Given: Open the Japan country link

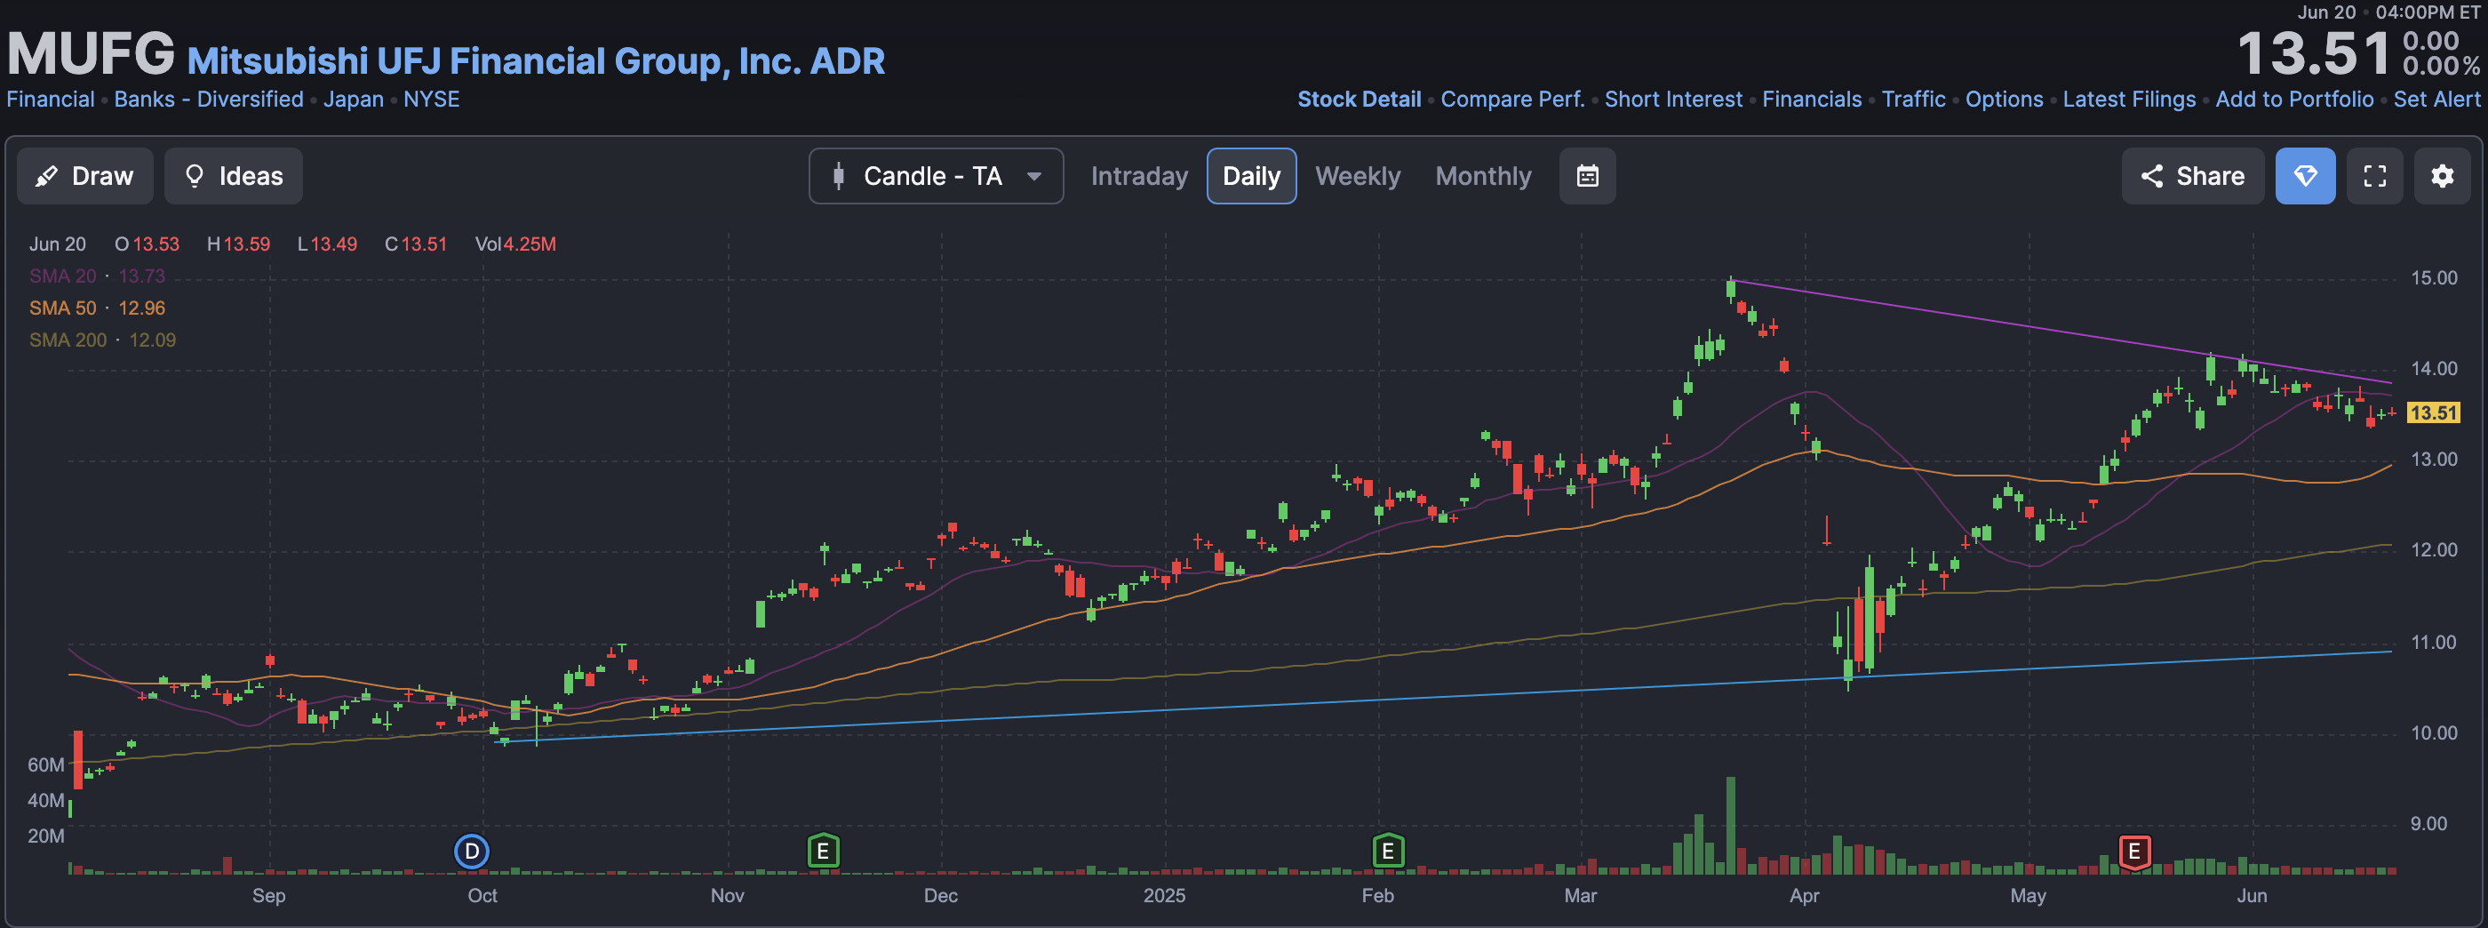Looking at the screenshot, I should (354, 100).
